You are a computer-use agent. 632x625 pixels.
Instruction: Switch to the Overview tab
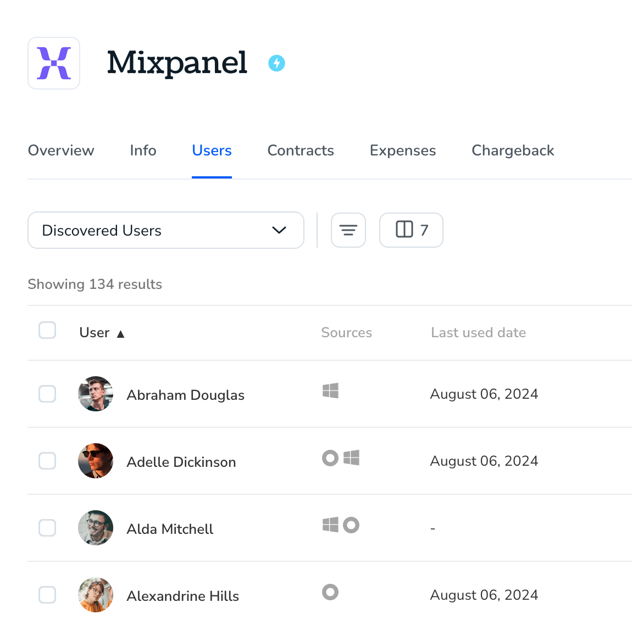tap(61, 150)
